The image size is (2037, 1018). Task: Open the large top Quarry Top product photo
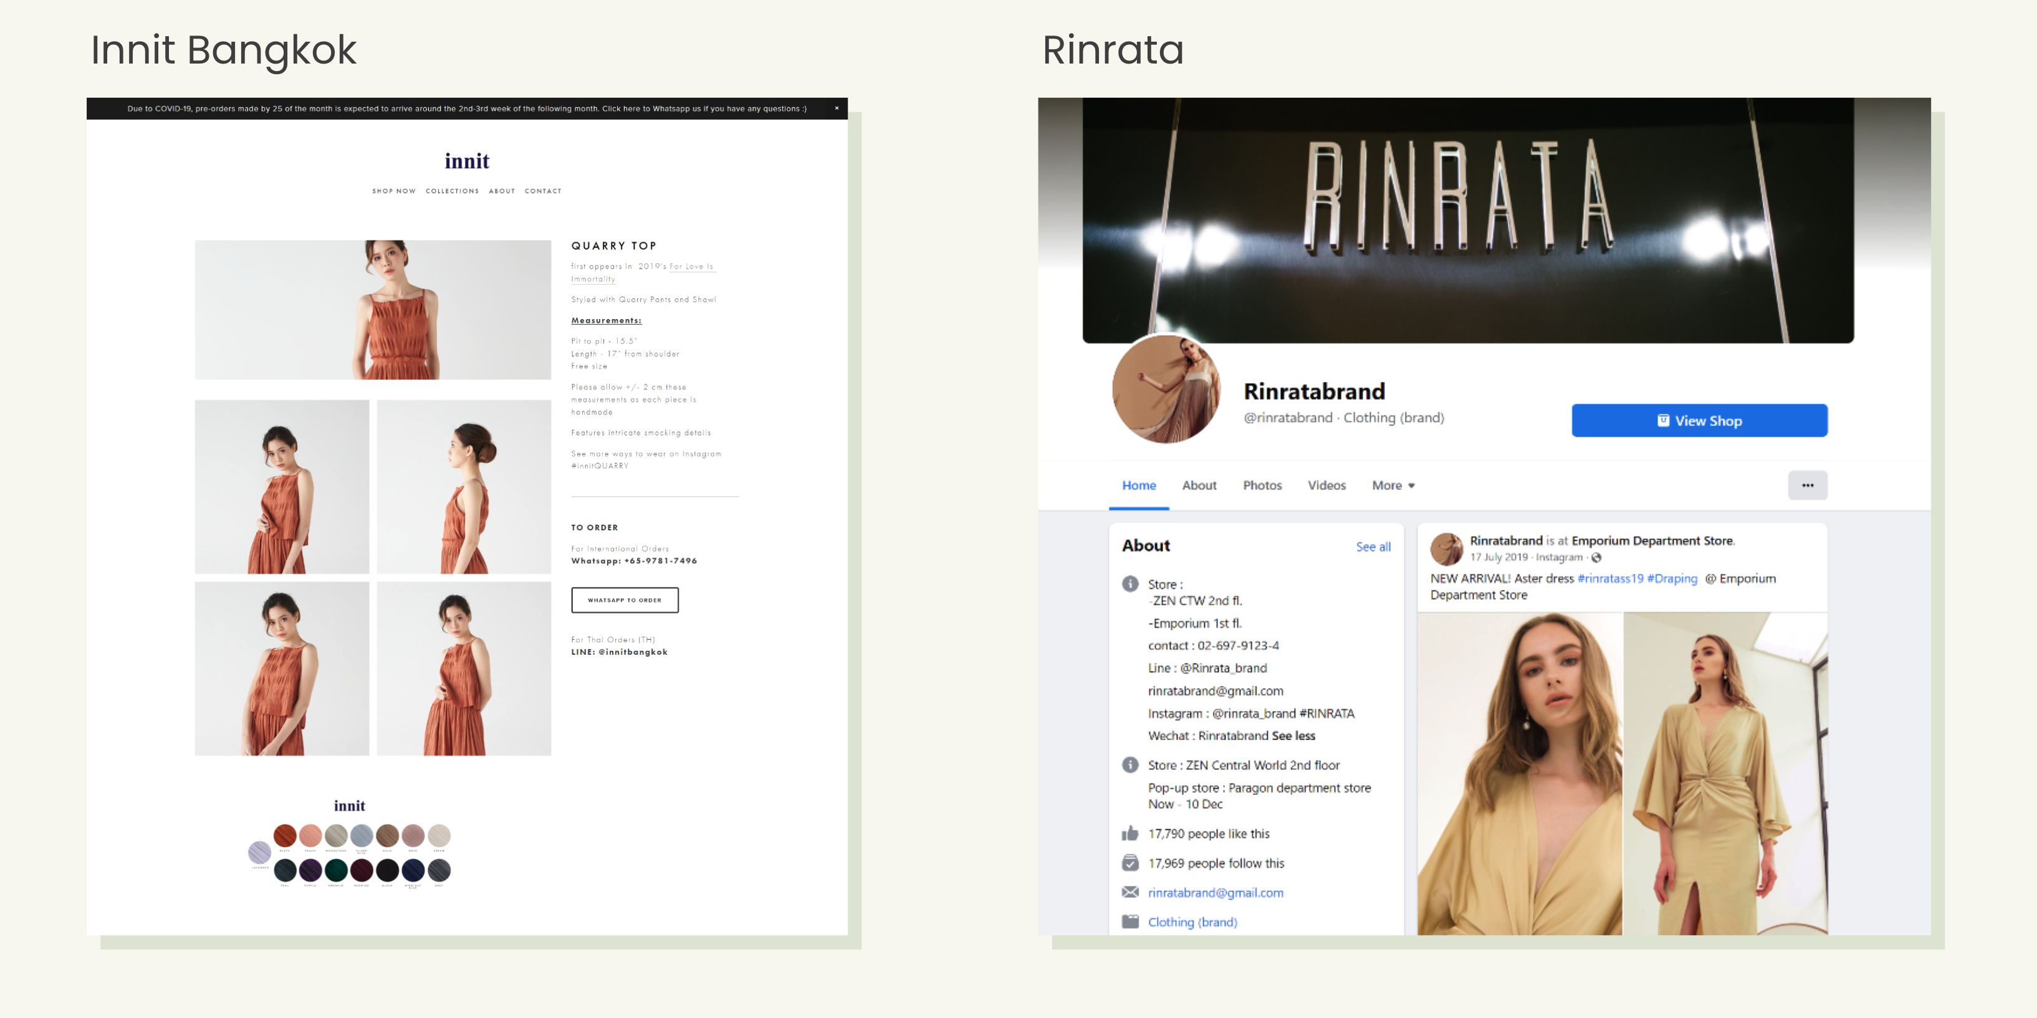[373, 310]
